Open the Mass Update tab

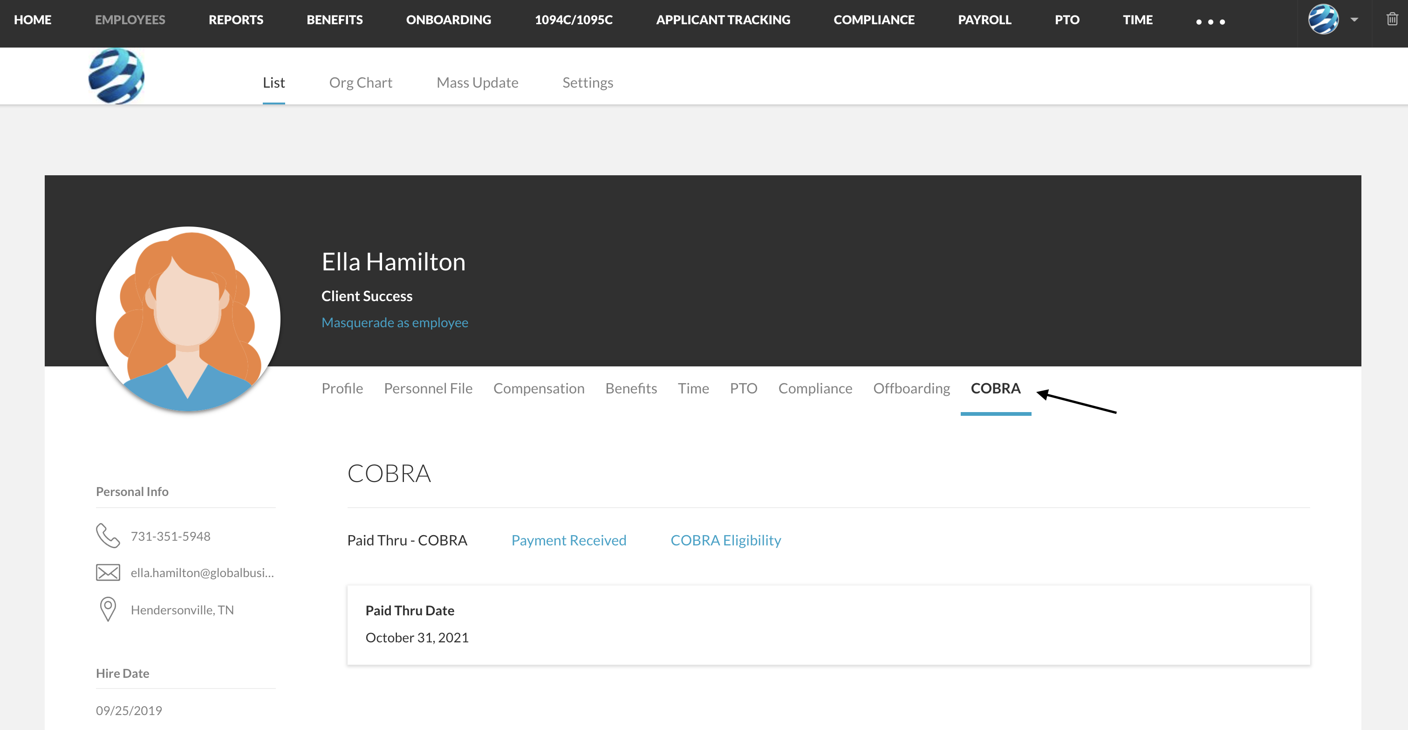[477, 83]
